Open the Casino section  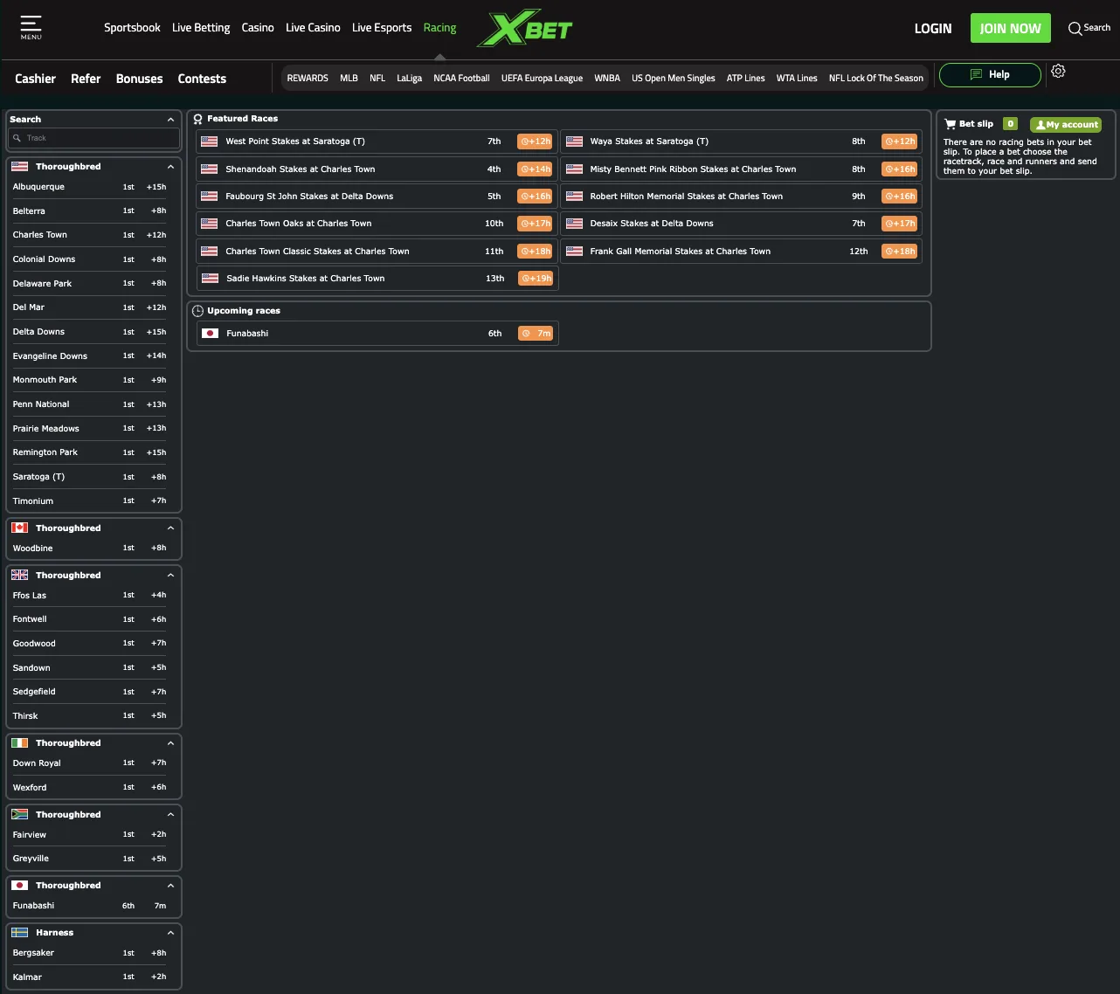tap(258, 28)
